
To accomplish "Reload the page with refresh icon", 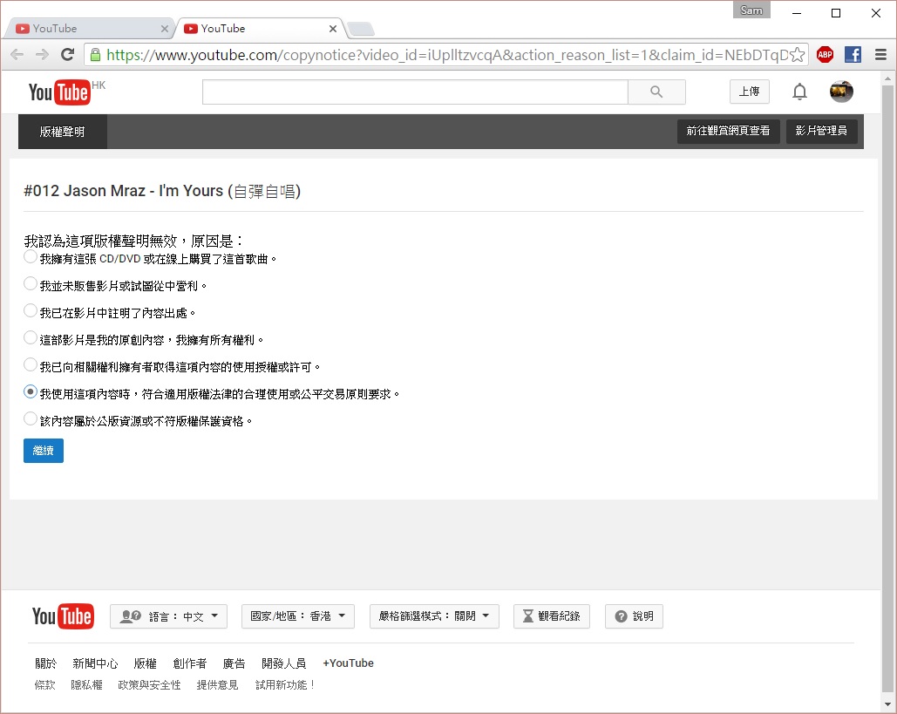I will (x=67, y=55).
